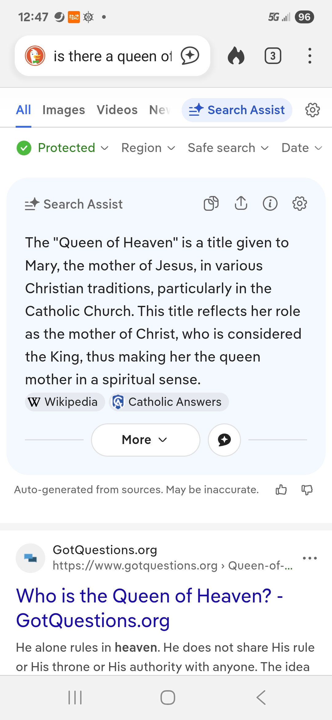Open the tab switcher showing 3 tabs

(x=273, y=56)
